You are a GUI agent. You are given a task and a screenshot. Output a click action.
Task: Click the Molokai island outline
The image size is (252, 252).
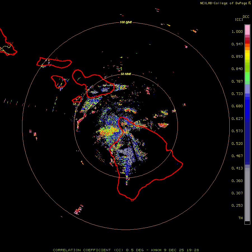pyautogui.click(x=54, y=63)
